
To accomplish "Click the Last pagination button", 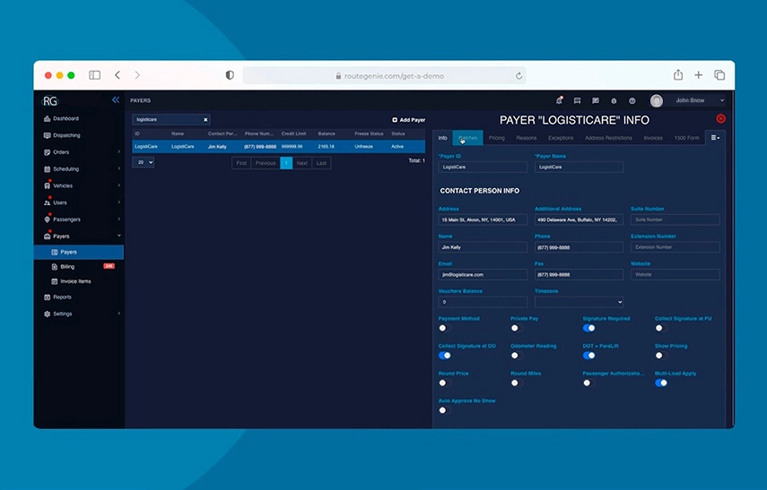I will click(321, 163).
